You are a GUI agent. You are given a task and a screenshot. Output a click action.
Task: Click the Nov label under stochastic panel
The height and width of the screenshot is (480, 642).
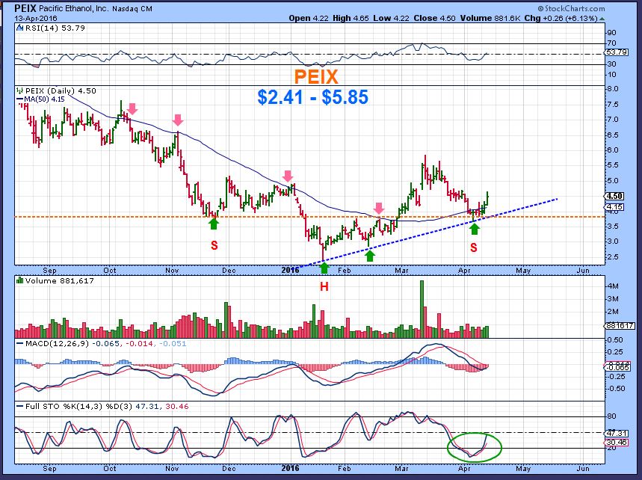coord(172,468)
